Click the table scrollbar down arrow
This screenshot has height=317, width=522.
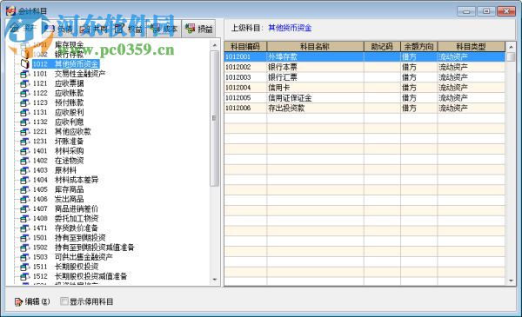pyautogui.click(x=511, y=281)
